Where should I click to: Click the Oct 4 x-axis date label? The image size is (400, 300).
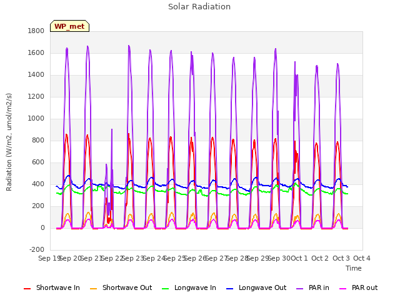pyautogui.click(x=362, y=258)
